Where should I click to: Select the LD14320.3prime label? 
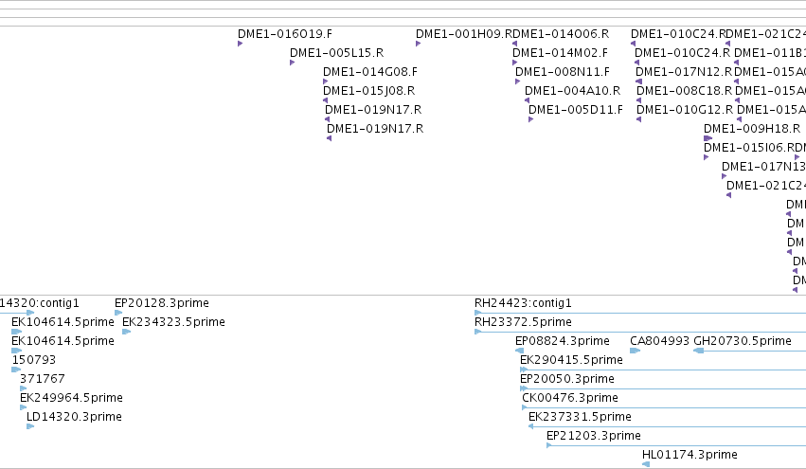click(74, 417)
